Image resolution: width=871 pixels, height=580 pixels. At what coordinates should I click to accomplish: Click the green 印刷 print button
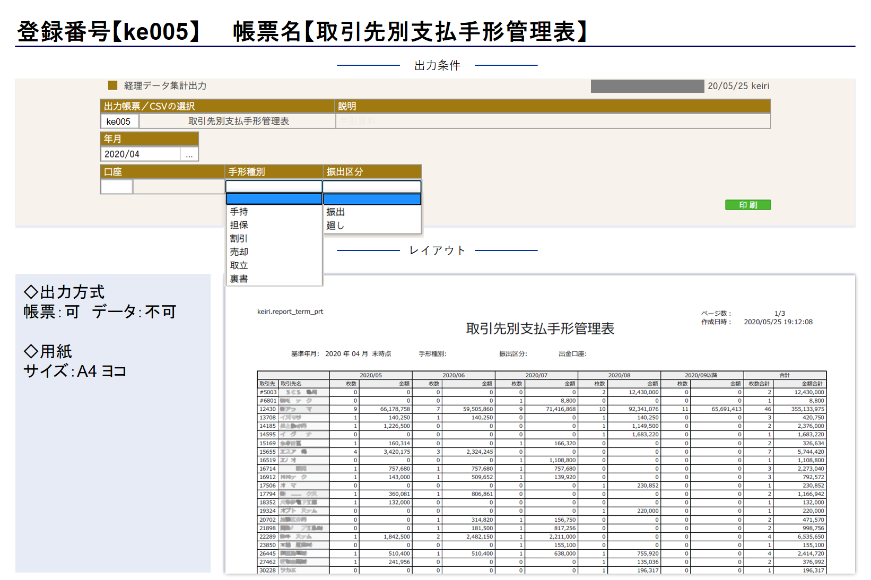click(x=747, y=205)
